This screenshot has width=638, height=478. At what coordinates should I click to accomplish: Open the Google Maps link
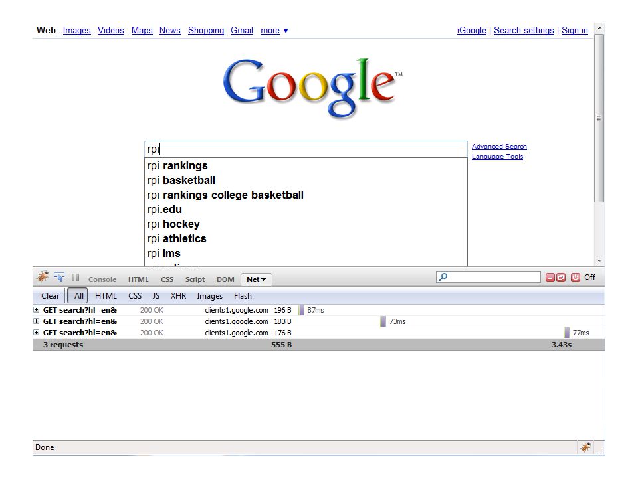(x=142, y=31)
